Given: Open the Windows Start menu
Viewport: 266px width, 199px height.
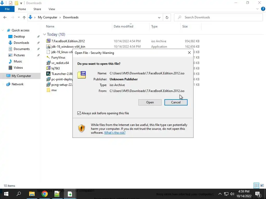Looking at the screenshot, I should 6,194.
